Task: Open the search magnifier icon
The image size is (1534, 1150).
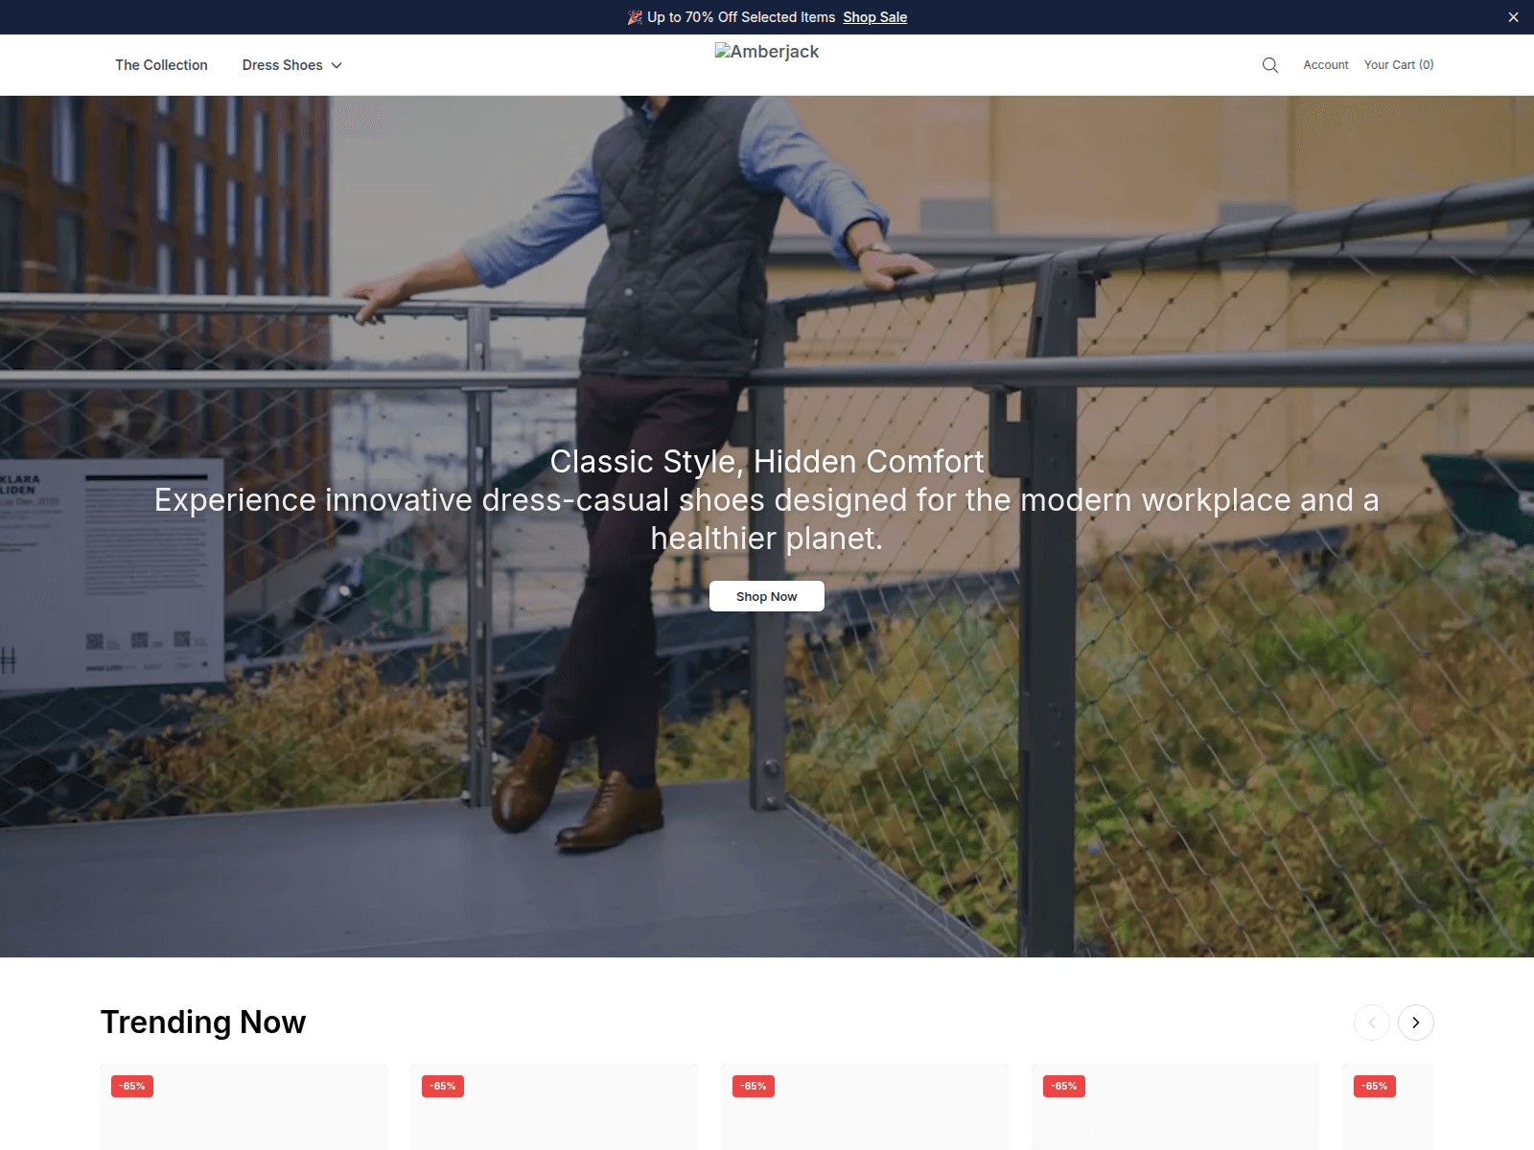Action: click(x=1270, y=65)
